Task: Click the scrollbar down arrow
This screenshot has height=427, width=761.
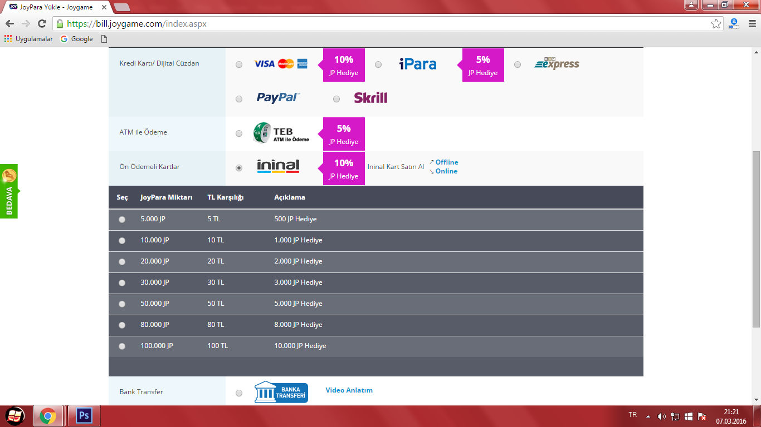Action: point(756,399)
